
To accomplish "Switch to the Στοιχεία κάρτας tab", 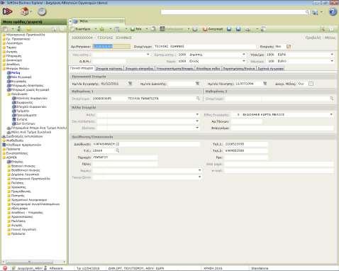I will click(x=109, y=69).
